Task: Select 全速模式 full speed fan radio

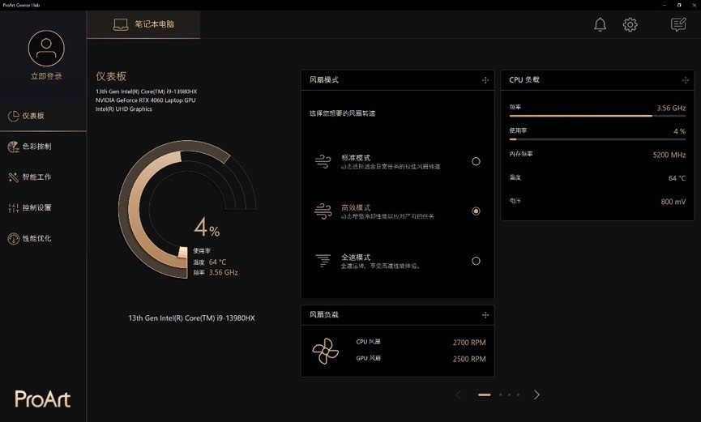Action: [x=476, y=261]
